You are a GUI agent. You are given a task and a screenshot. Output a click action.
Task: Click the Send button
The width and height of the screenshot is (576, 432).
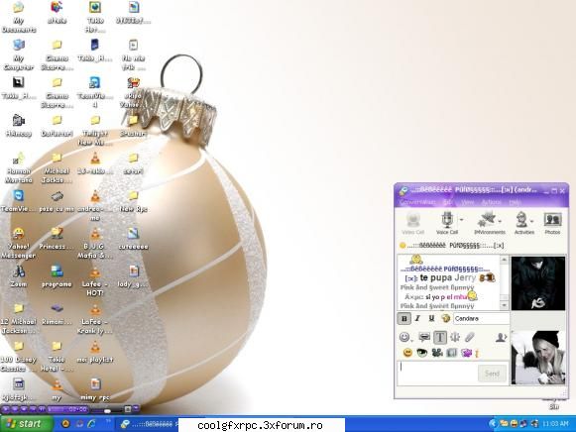492,374
